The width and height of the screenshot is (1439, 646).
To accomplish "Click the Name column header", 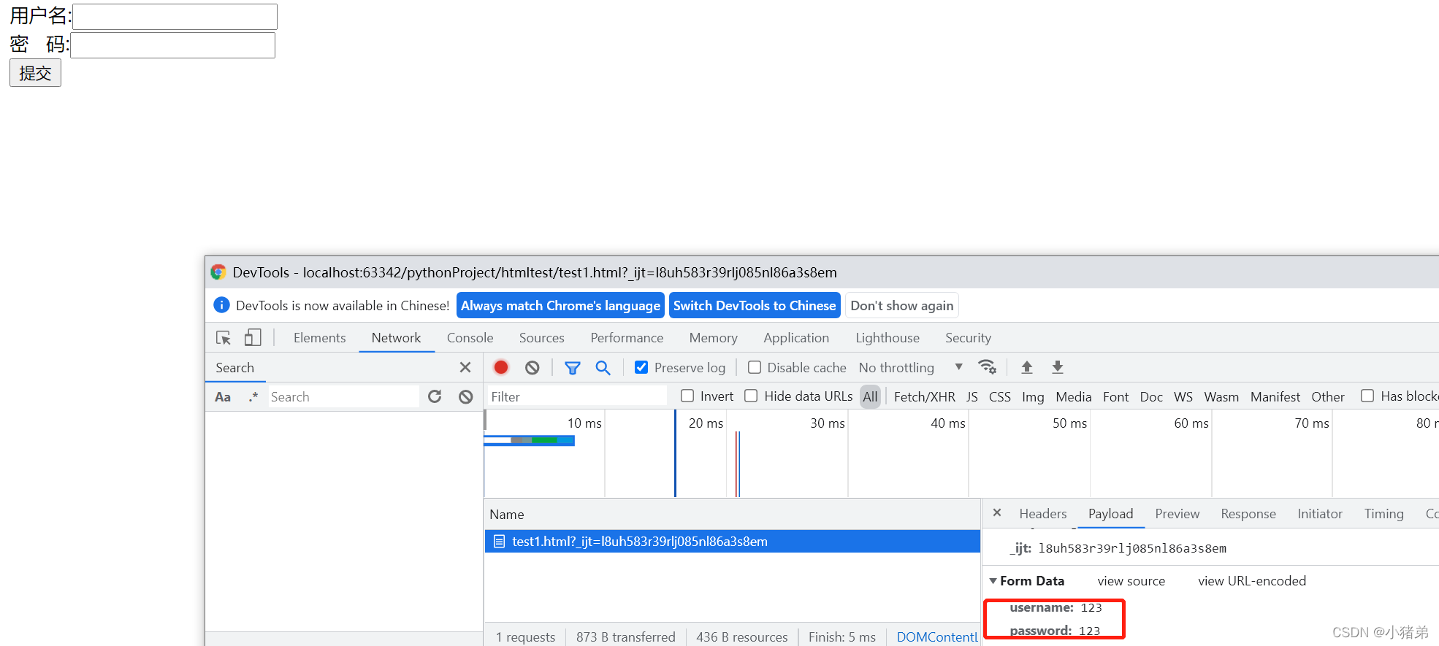I will pyautogui.click(x=732, y=514).
